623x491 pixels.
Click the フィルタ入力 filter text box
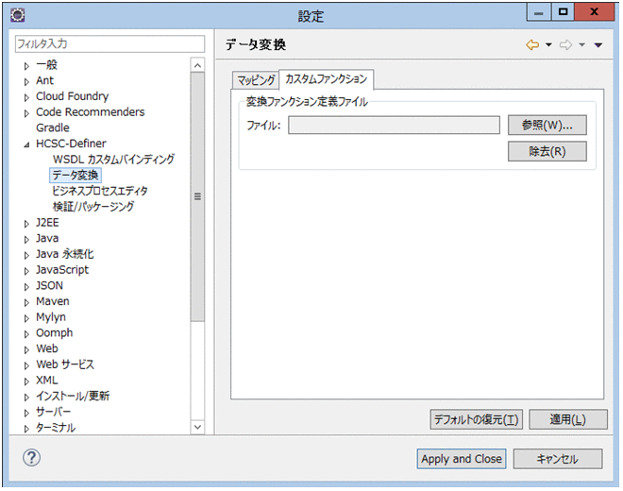coord(109,43)
